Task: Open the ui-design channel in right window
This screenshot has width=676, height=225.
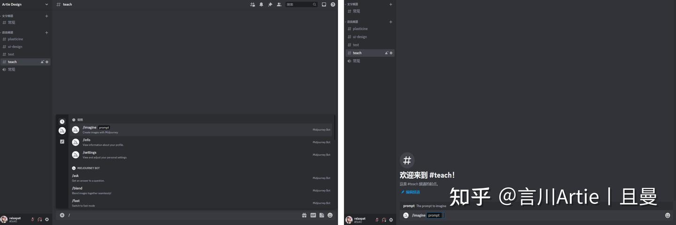Action: click(370, 37)
